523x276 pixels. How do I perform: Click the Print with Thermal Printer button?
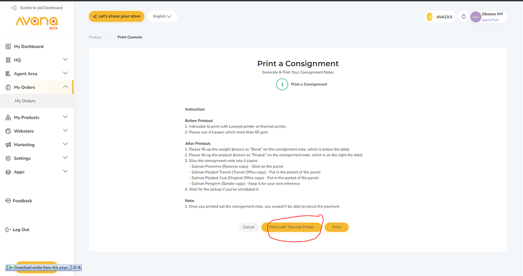(292, 227)
